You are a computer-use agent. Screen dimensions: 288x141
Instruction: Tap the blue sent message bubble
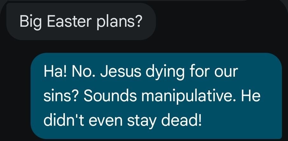pyautogui.click(x=156, y=96)
